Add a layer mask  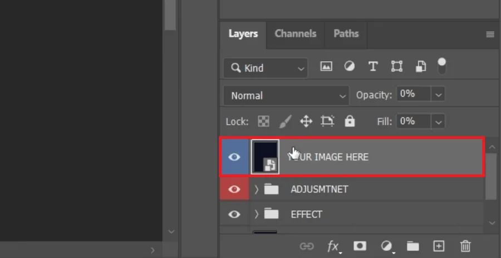coord(360,246)
